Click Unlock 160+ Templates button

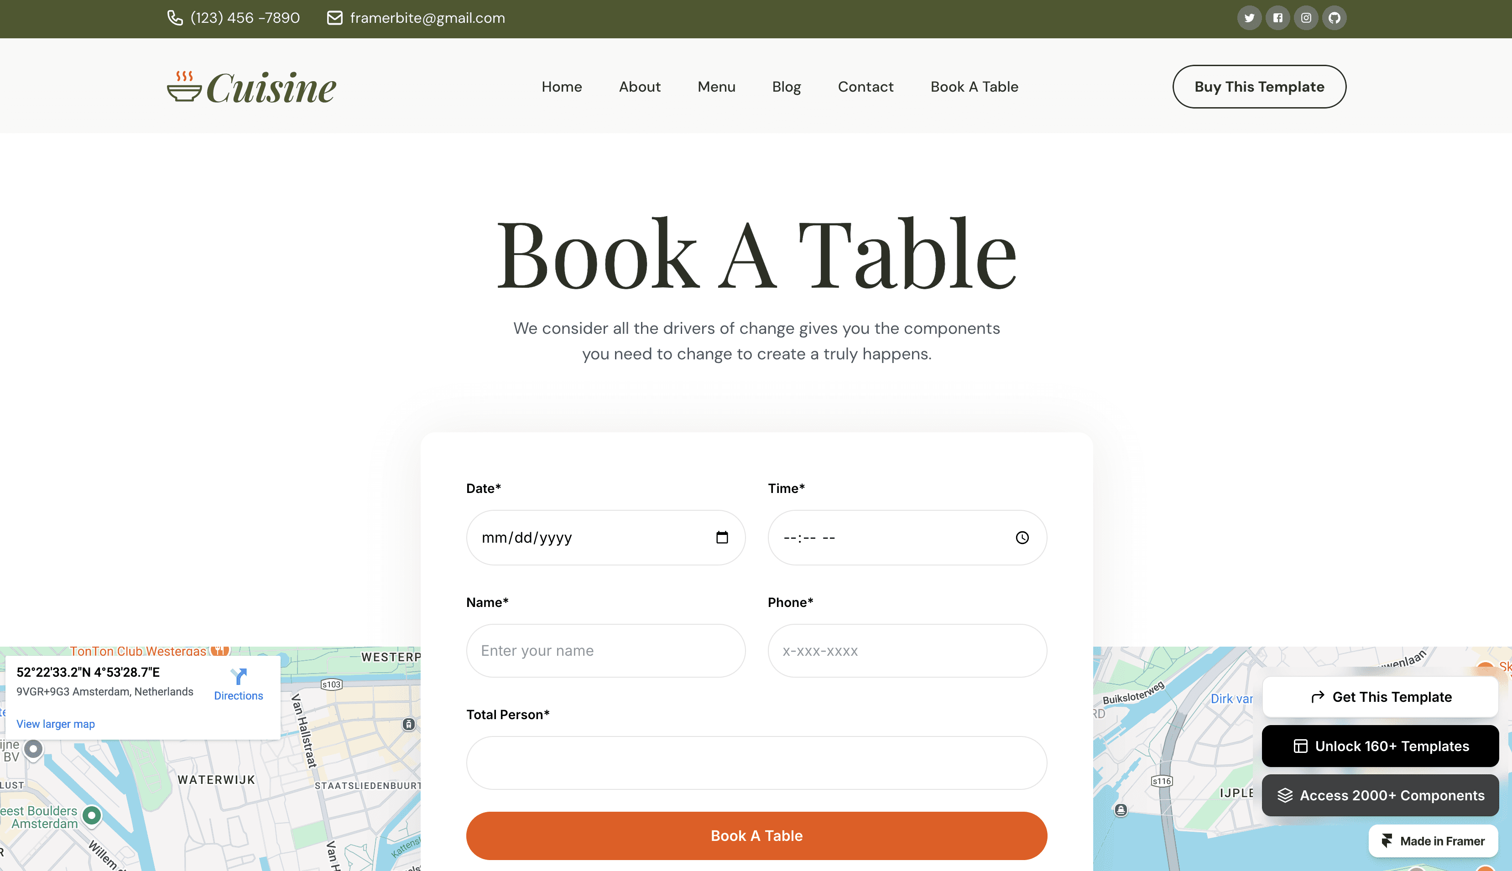(1380, 746)
